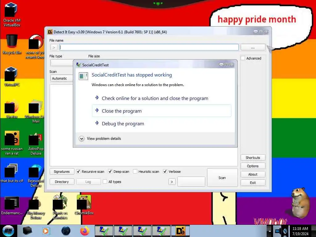Screen dimensions: 316x237
Task: Open the Recycle Bin desktop icon
Action: 12,45
